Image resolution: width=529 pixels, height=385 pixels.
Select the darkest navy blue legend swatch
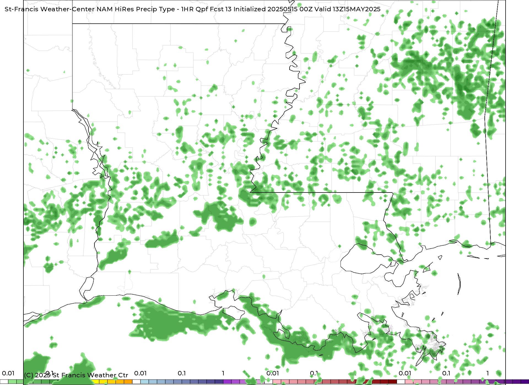coord(219,381)
